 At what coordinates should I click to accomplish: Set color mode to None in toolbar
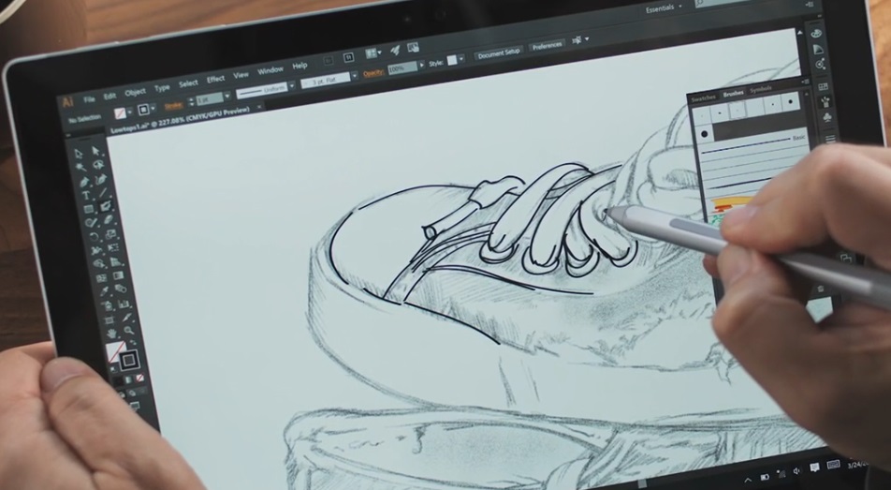click(139, 378)
